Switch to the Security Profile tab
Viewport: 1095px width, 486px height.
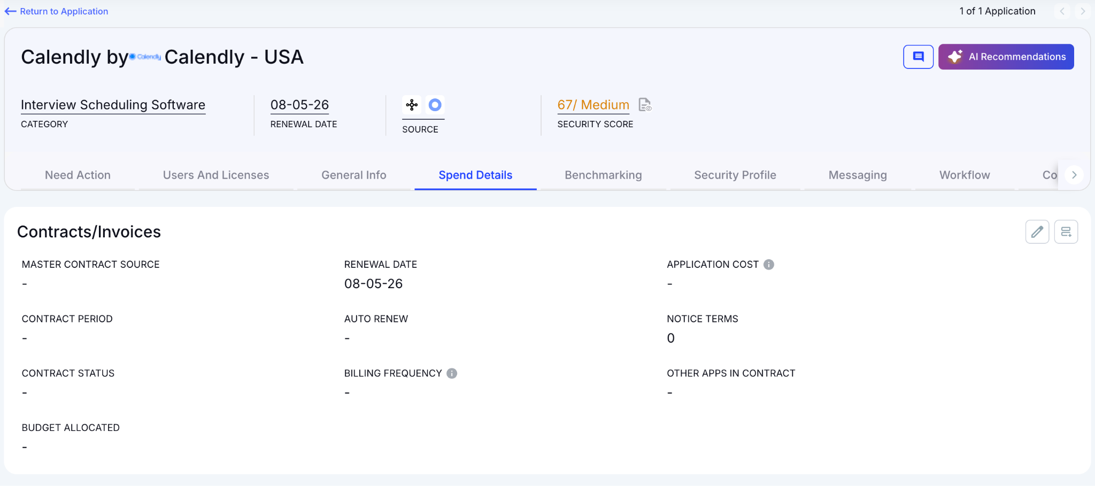735,175
